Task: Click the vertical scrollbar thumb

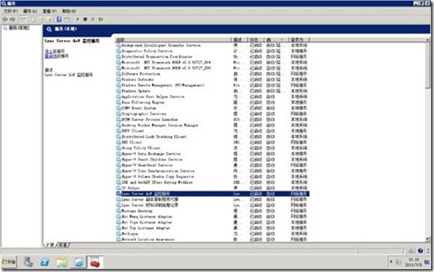Action: tap(427, 66)
